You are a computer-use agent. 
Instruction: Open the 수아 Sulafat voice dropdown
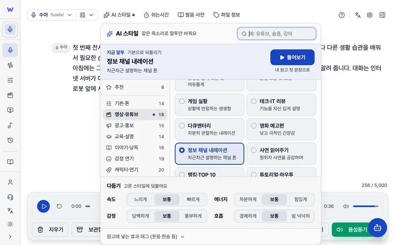pyautogui.click(x=51, y=15)
